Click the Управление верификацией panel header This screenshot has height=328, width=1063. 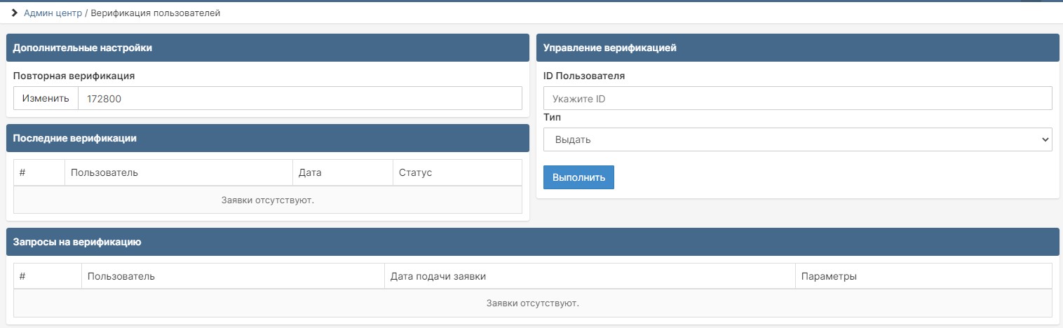pos(797,48)
